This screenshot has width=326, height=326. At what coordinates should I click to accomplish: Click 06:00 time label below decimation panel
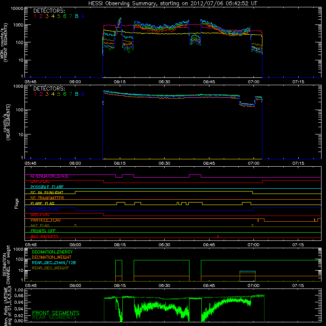(75, 286)
